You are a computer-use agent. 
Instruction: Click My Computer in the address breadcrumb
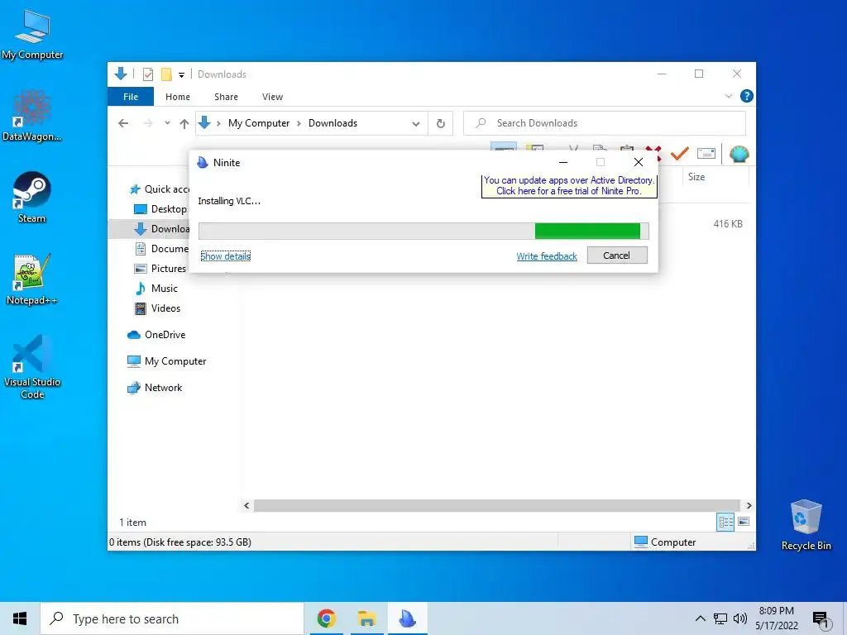[x=259, y=123]
